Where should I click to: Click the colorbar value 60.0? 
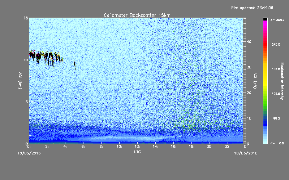[x=276, y=118]
